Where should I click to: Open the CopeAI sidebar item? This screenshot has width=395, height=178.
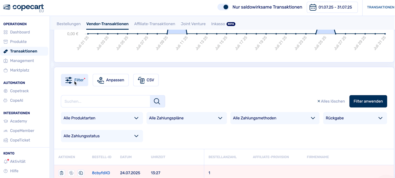[x=16, y=100]
